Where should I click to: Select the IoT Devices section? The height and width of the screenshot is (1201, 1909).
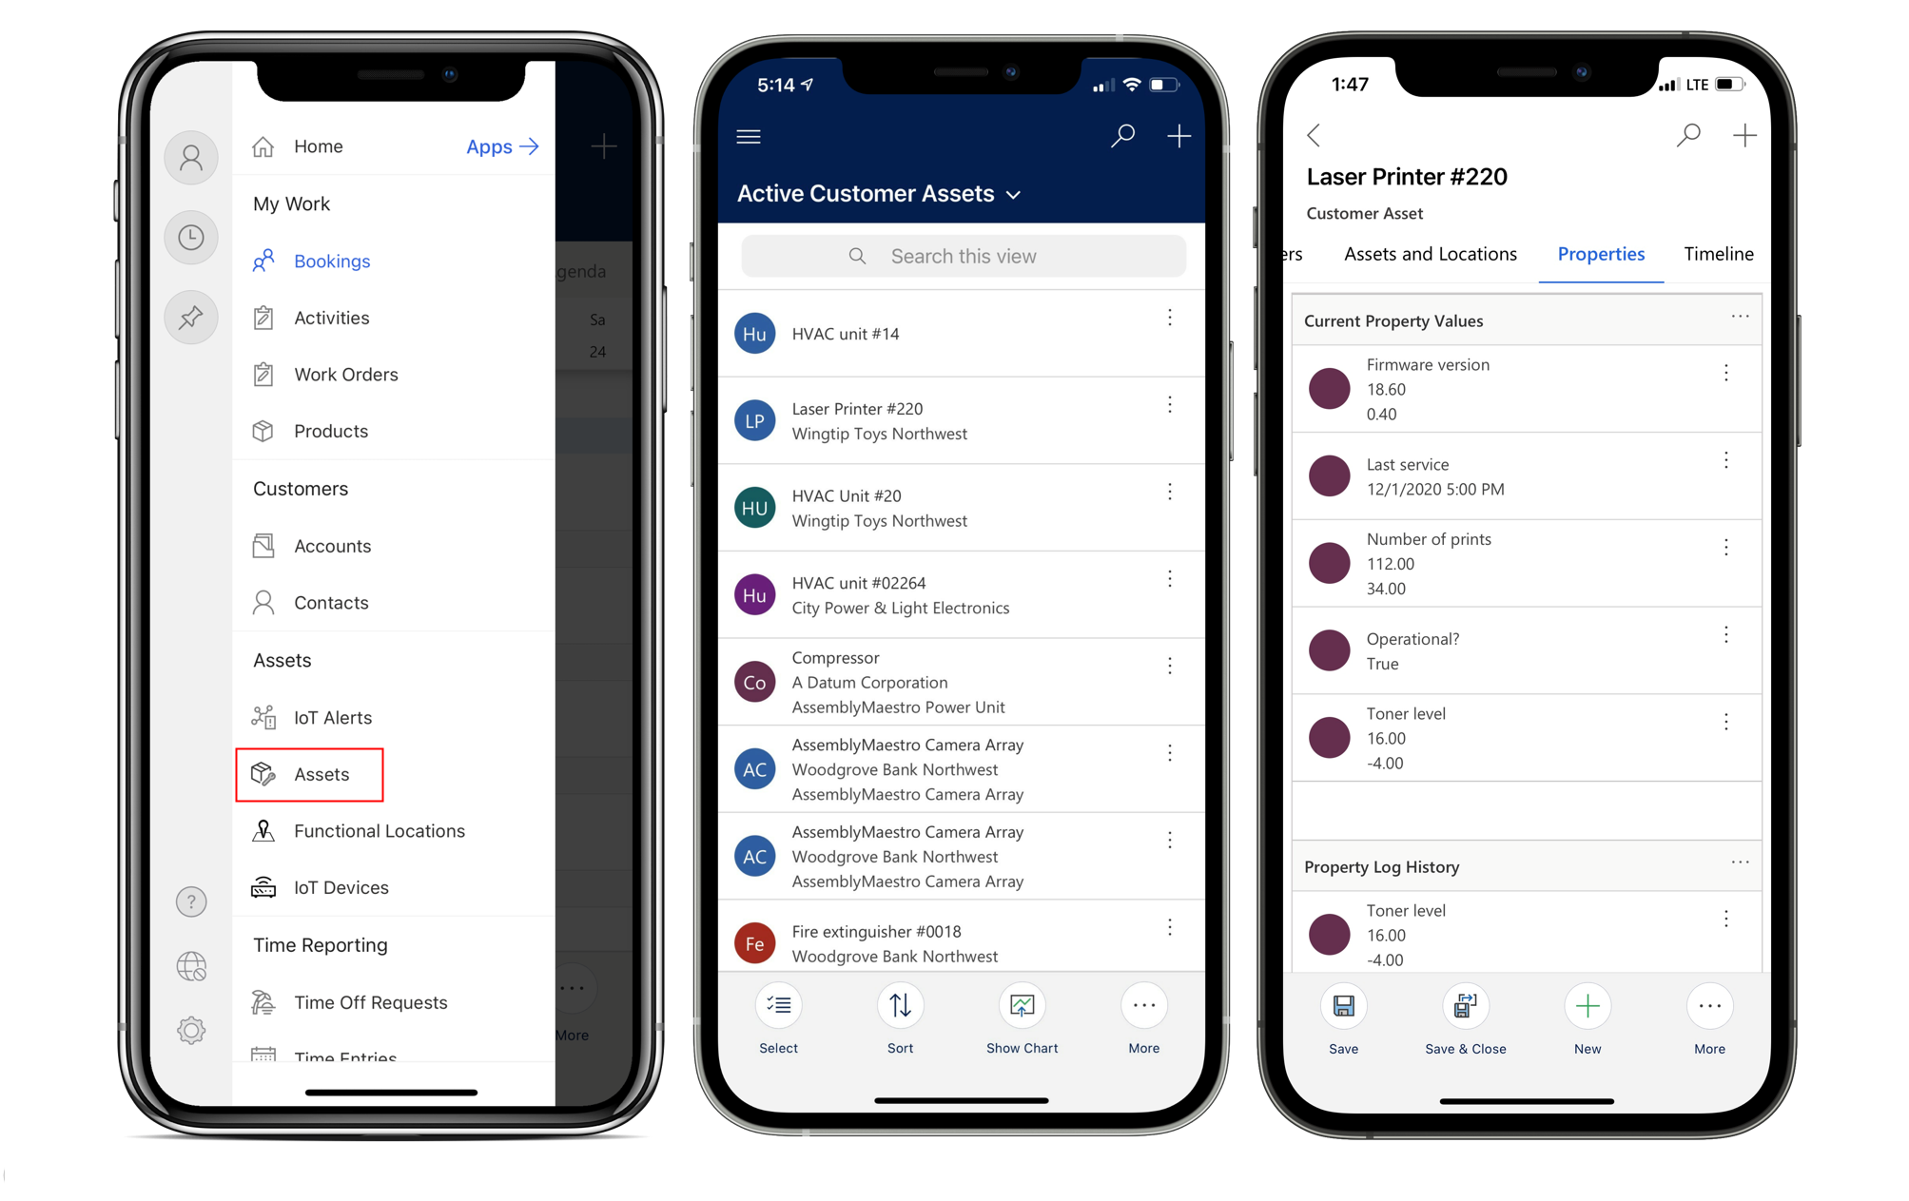pos(341,885)
